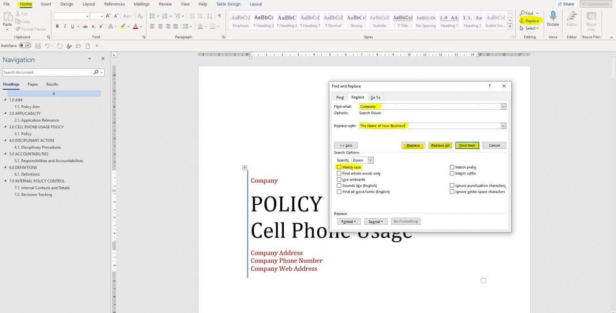Click the Reuse Files icon
Screen dimensions: 616x313
pos(591,18)
